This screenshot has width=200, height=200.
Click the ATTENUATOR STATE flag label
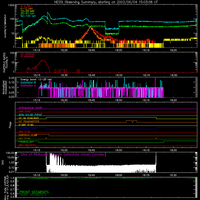click(30, 108)
